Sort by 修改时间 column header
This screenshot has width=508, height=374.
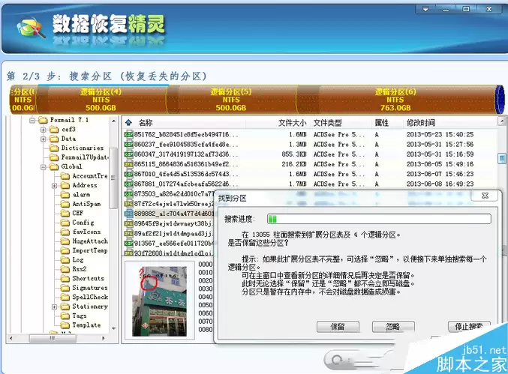[x=421, y=123]
